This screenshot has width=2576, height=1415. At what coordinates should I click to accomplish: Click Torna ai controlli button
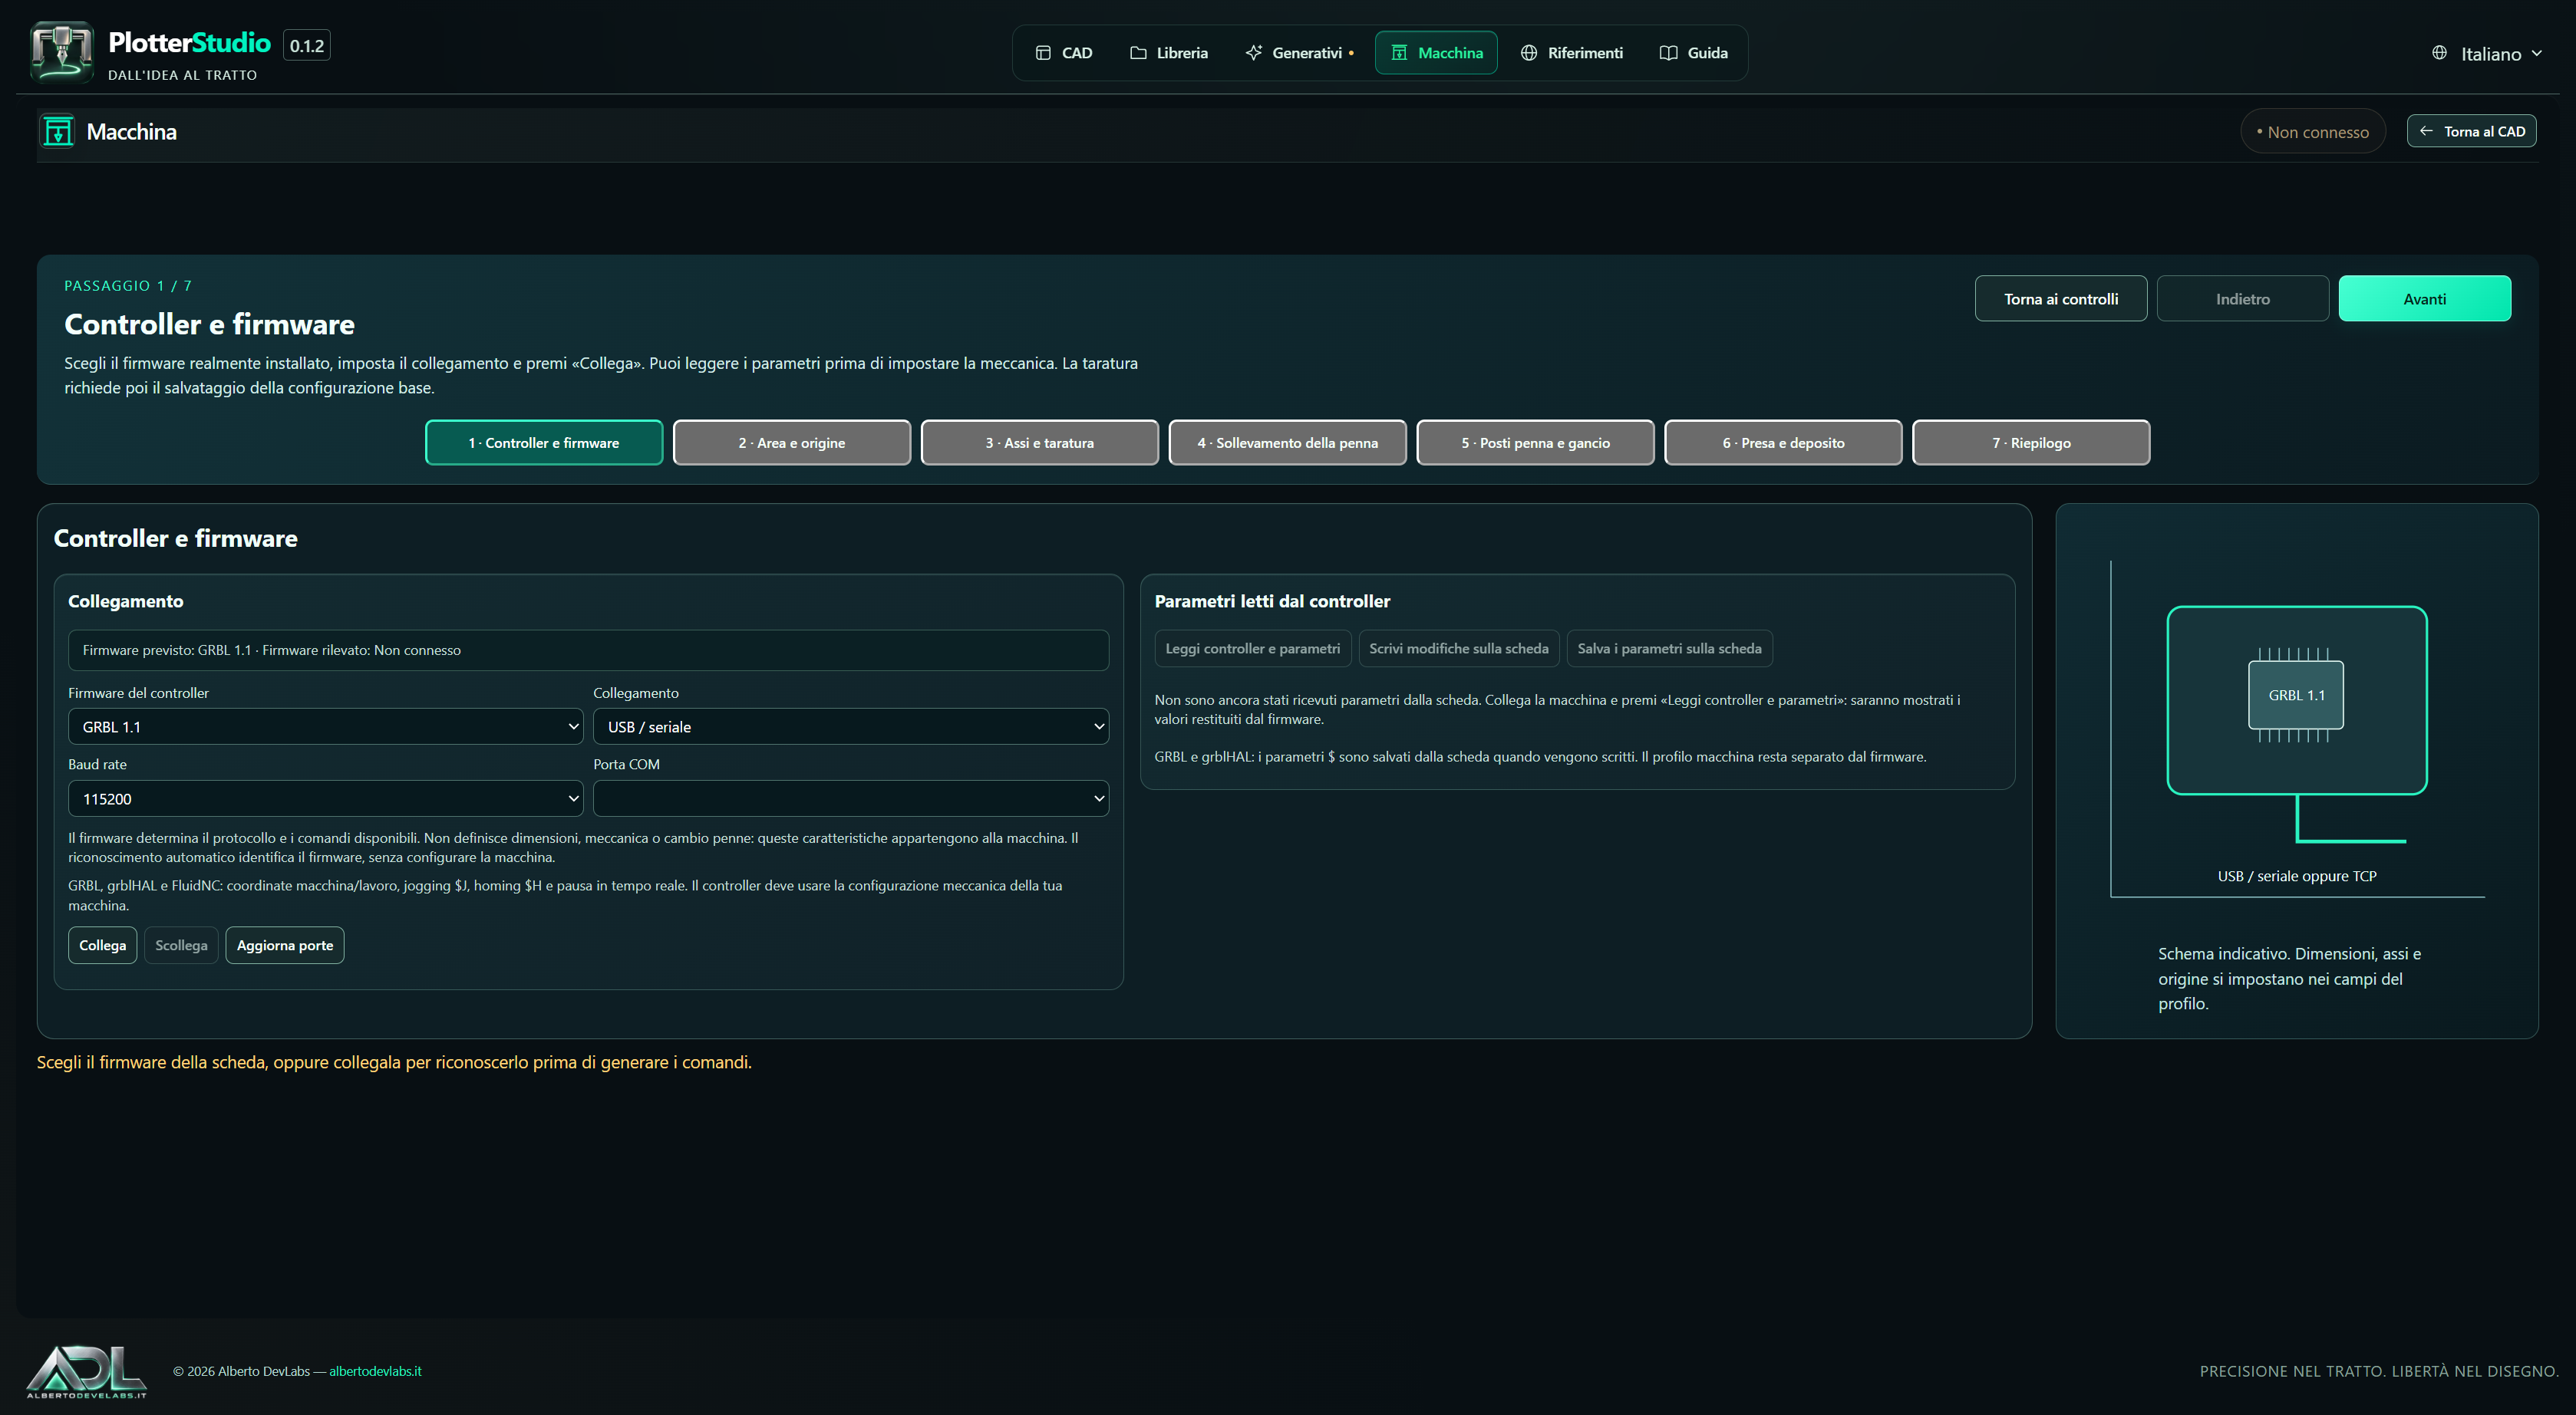(x=2060, y=299)
